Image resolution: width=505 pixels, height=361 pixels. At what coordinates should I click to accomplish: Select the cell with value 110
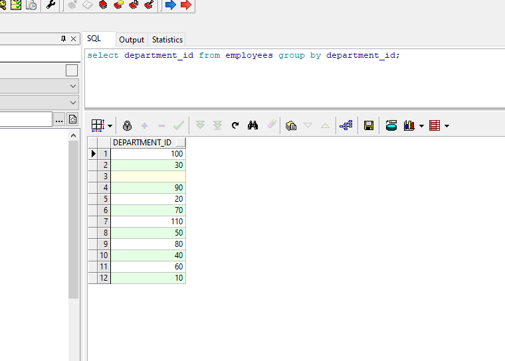point(148,222)
